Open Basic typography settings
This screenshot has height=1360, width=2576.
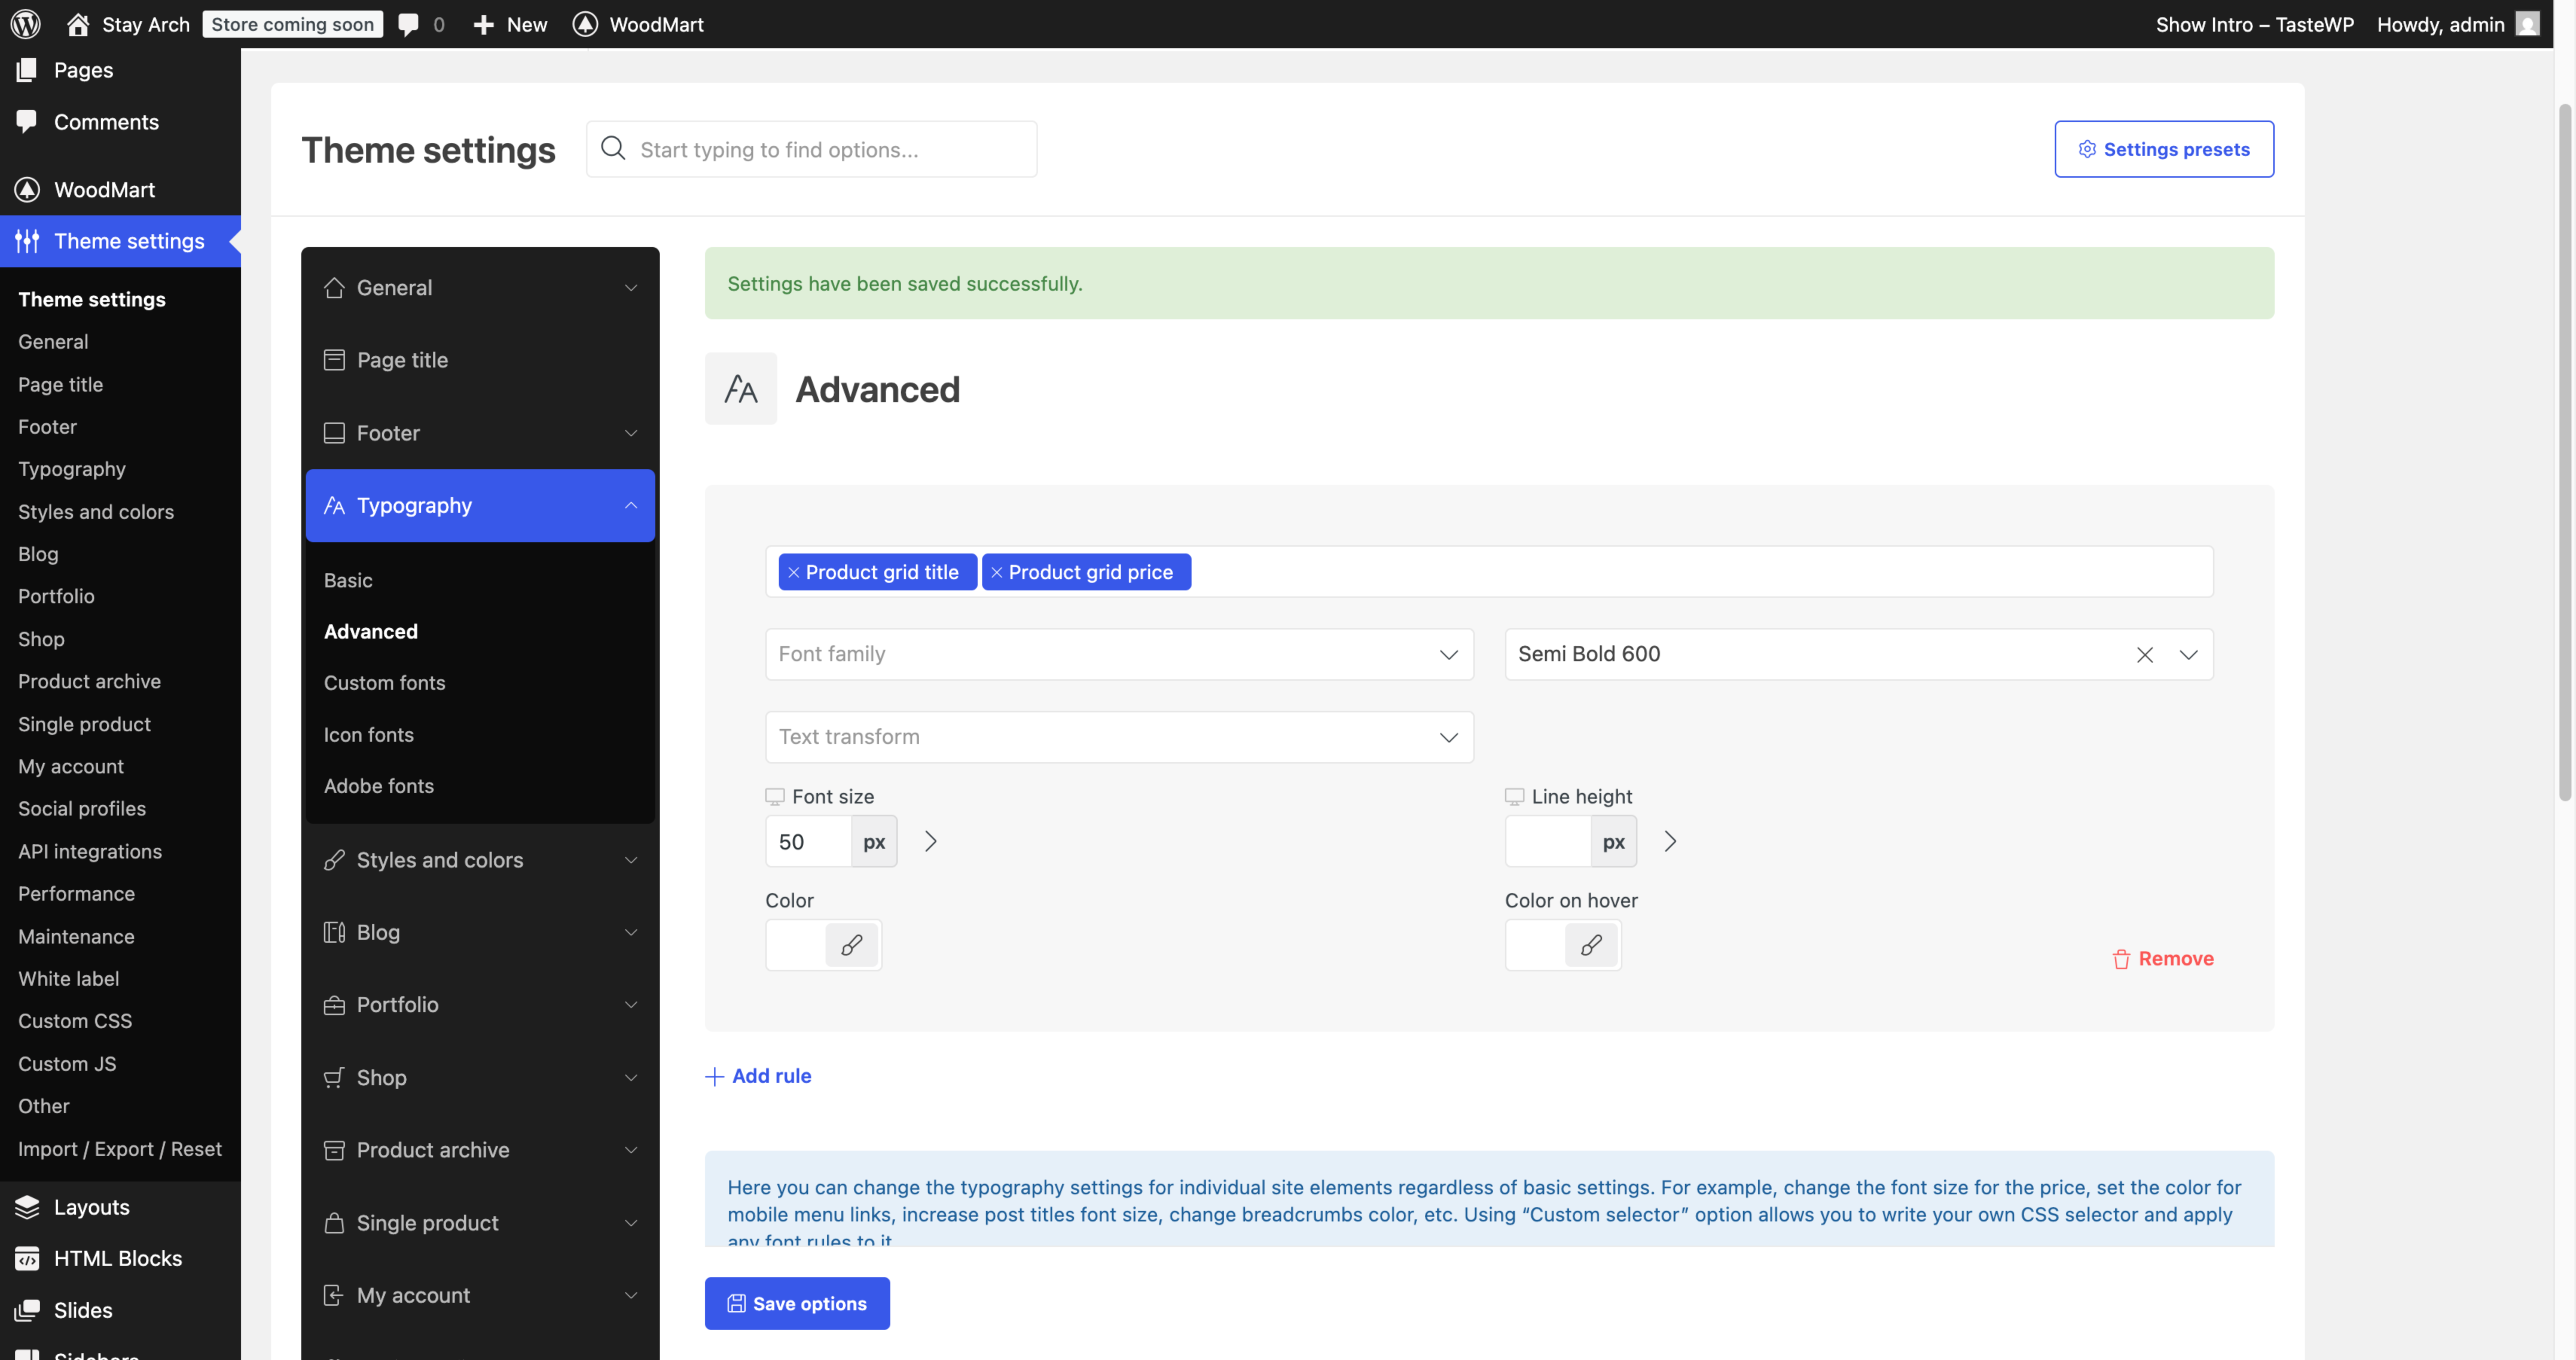[x=348, y=580]
